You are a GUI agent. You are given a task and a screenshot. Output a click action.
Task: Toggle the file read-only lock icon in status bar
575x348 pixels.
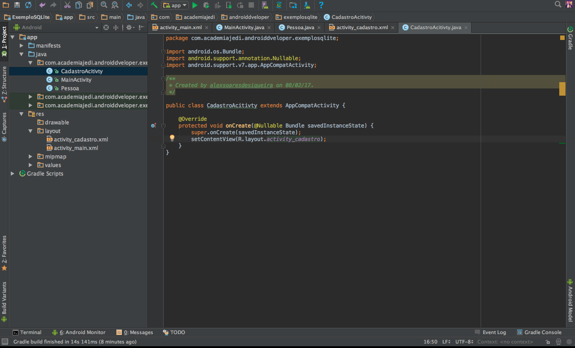point(548,342)
